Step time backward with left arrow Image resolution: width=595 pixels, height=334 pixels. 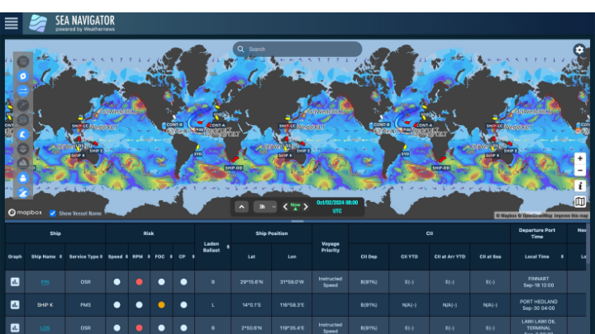[x=285, y=207]
